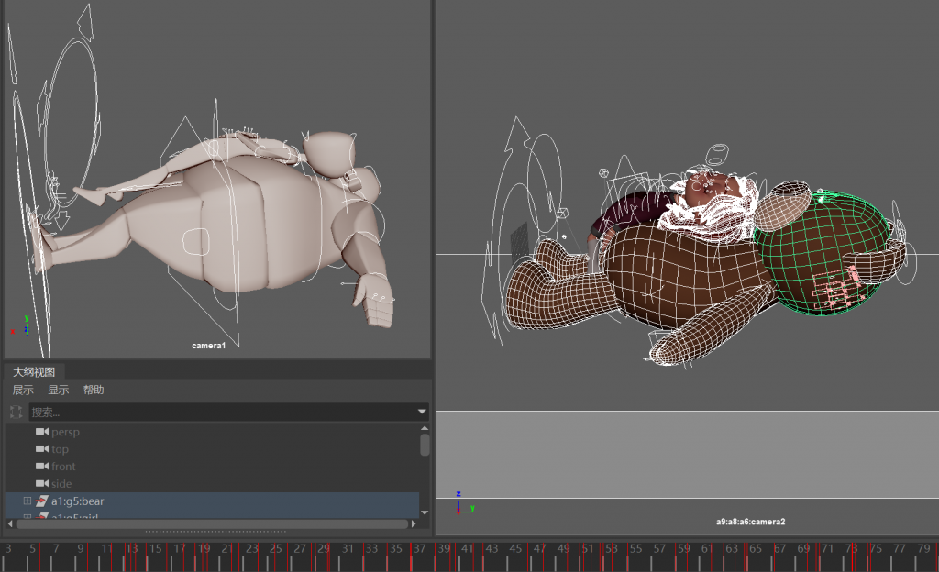Open the 显示 menu in outliner
Image resolution: width=939 pixels, height=572 pixels.
tap(58, 390)
